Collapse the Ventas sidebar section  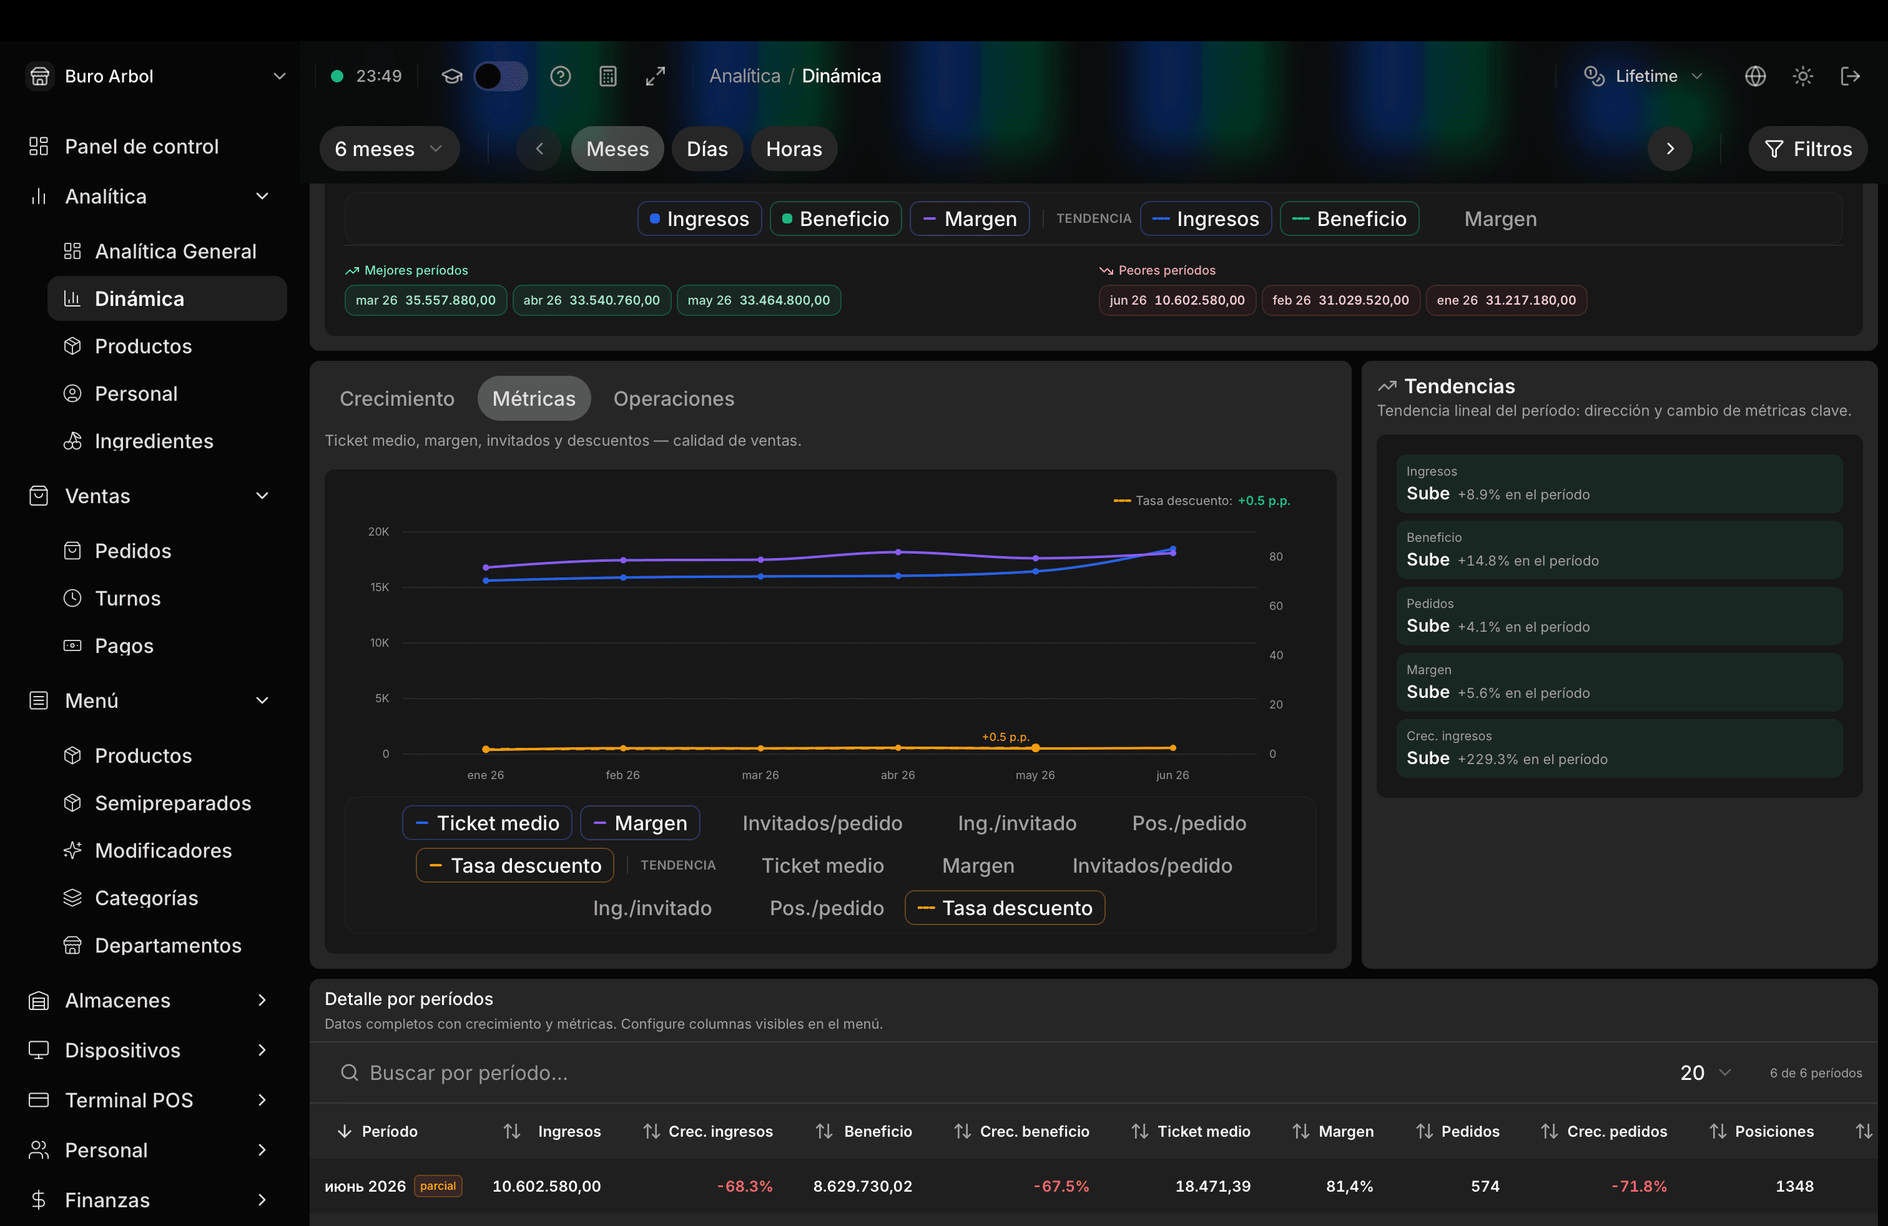(262, 496)
